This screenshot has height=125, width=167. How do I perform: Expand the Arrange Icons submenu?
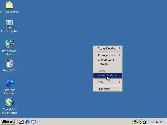click(108, 55)
